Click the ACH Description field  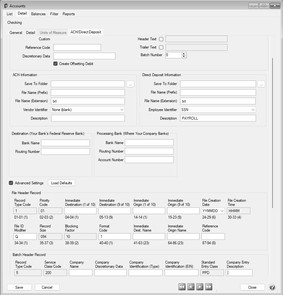pyautogui.click(x=88, y=118)
